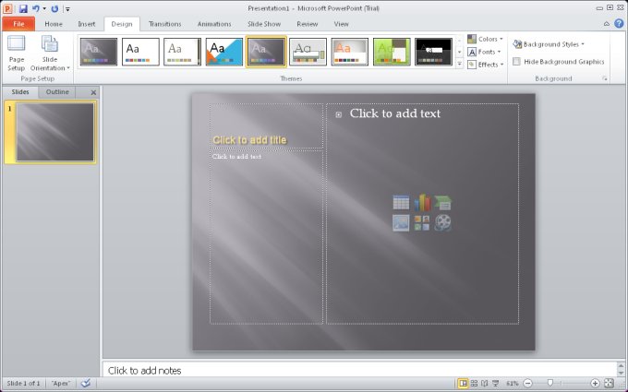Open the theme Fonts dropdown
628x392 pixels.
(x=484, y=52)
